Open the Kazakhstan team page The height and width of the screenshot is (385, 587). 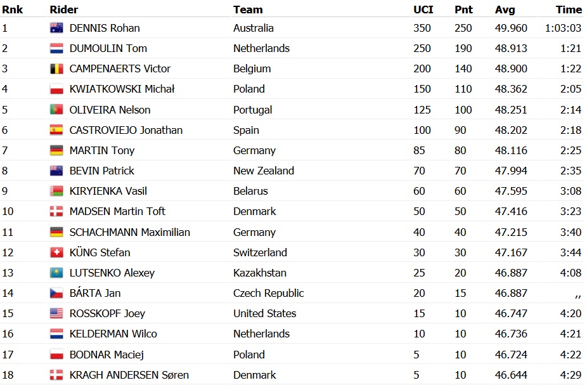[x=260, y=273]
